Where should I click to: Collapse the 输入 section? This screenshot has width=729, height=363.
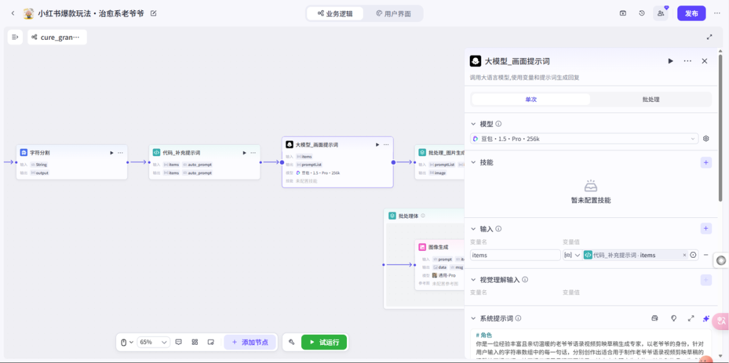click(x=473, y=229)
